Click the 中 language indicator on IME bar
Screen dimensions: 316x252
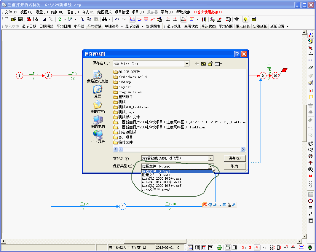coord(210,205)
